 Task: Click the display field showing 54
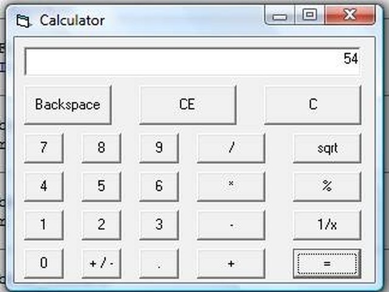click(192, 61)
